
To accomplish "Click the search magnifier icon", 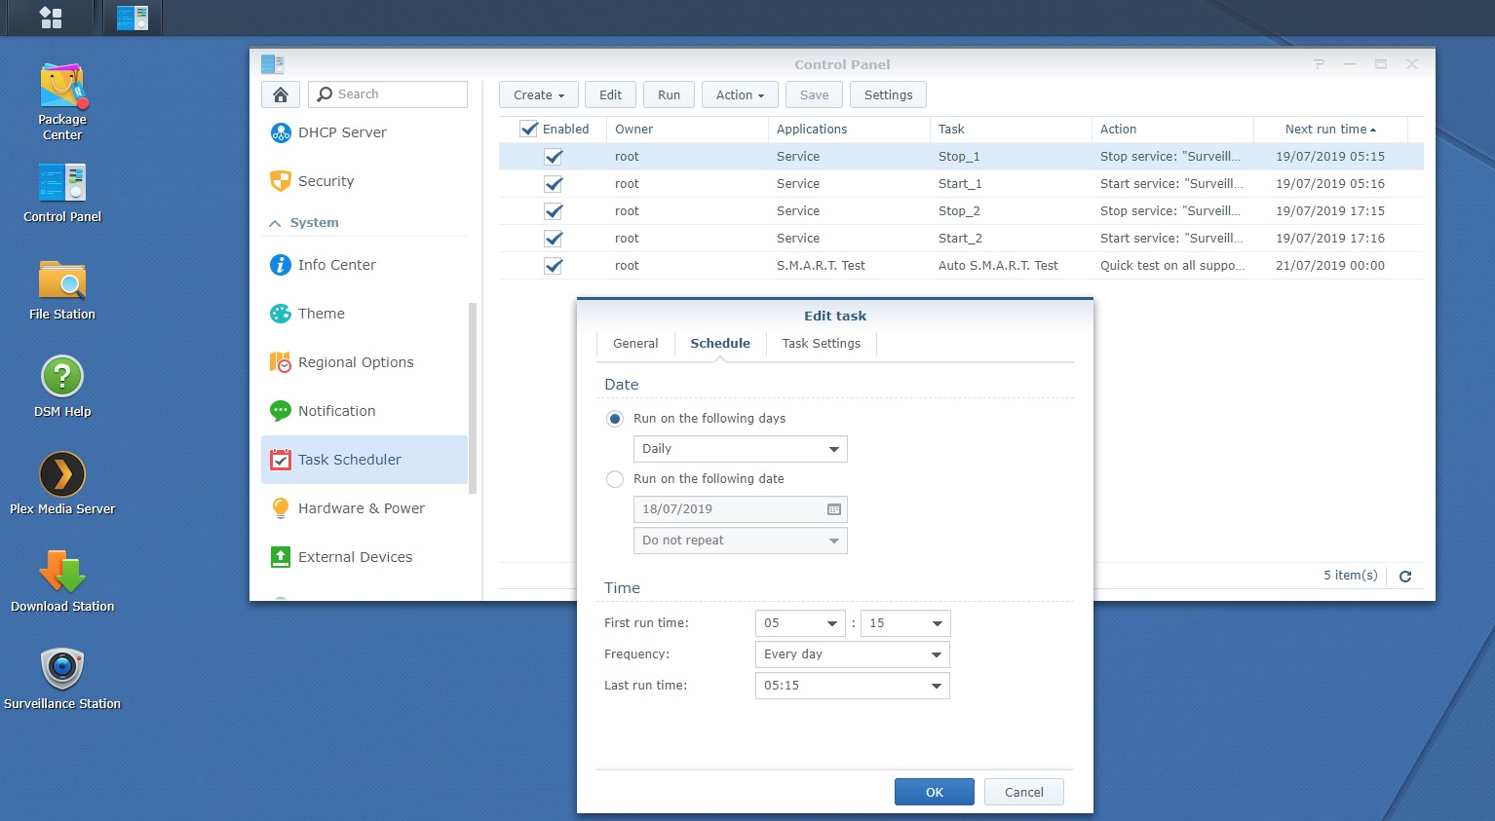I will click(x=326, y=94).
